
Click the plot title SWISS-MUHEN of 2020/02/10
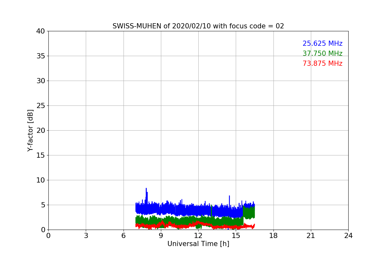tap(198, 26)
